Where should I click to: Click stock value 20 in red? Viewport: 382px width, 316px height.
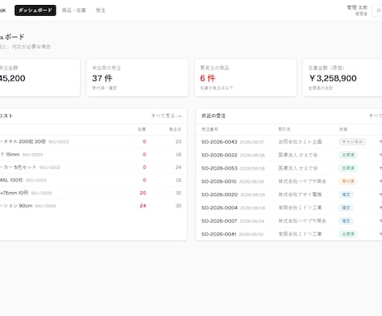(143, 193)
